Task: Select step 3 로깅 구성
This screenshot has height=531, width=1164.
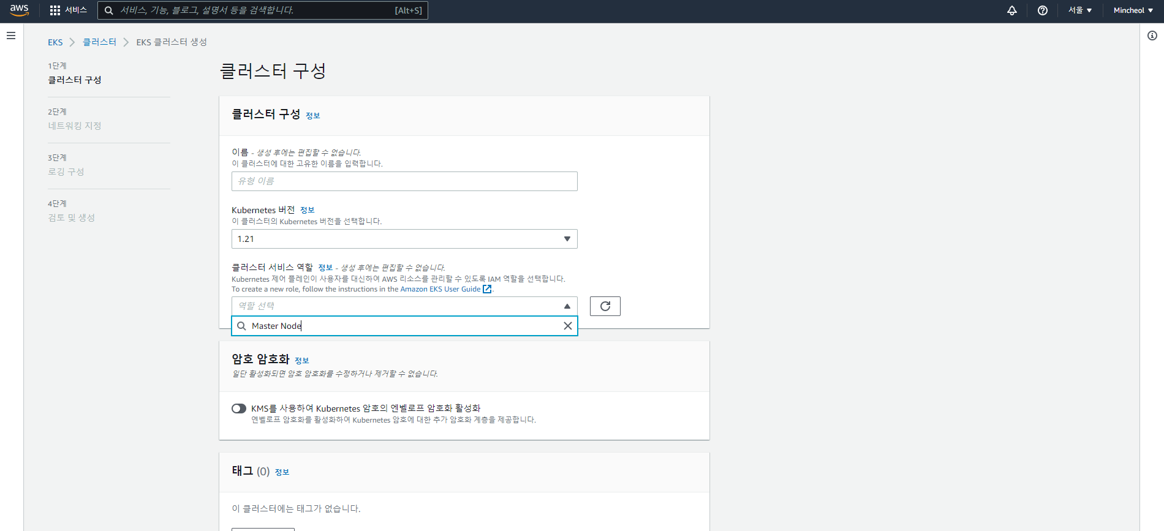Action: click(x=66, y=171)
